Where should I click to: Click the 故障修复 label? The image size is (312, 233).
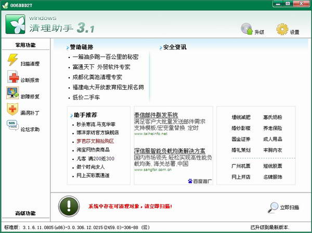(30, 97)
